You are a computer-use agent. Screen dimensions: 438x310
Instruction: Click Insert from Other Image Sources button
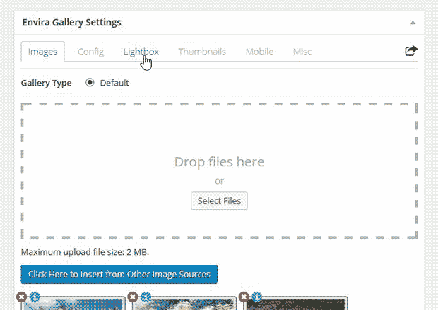coord(119,274)
